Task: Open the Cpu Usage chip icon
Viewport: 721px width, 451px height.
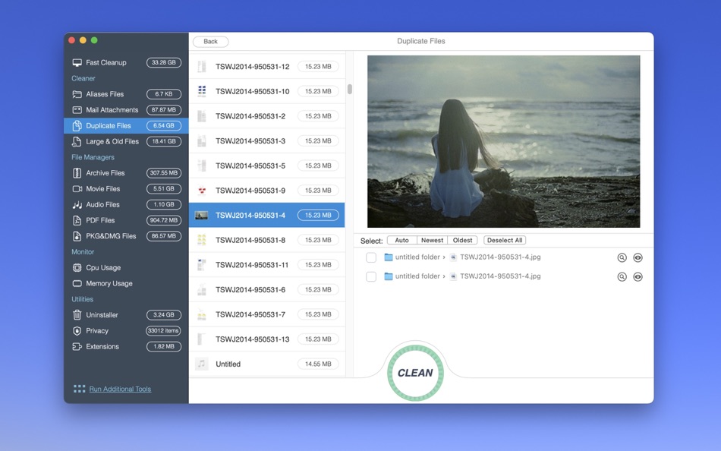Action: click(77, 268)
